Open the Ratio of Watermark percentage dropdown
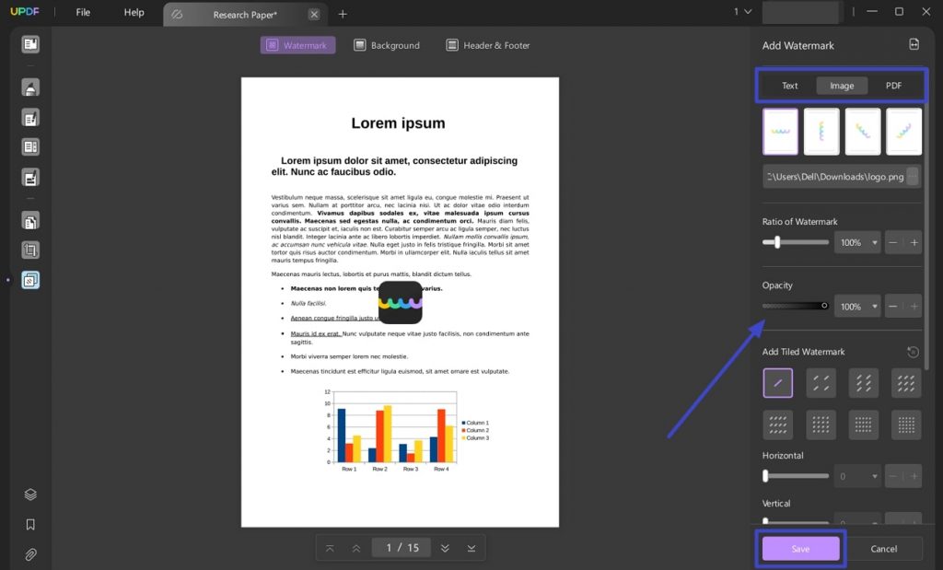This screenshot has width=943, height=570. click(857, 242)
